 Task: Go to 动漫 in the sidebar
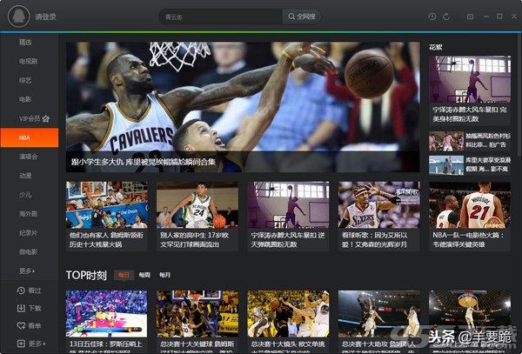25,176
